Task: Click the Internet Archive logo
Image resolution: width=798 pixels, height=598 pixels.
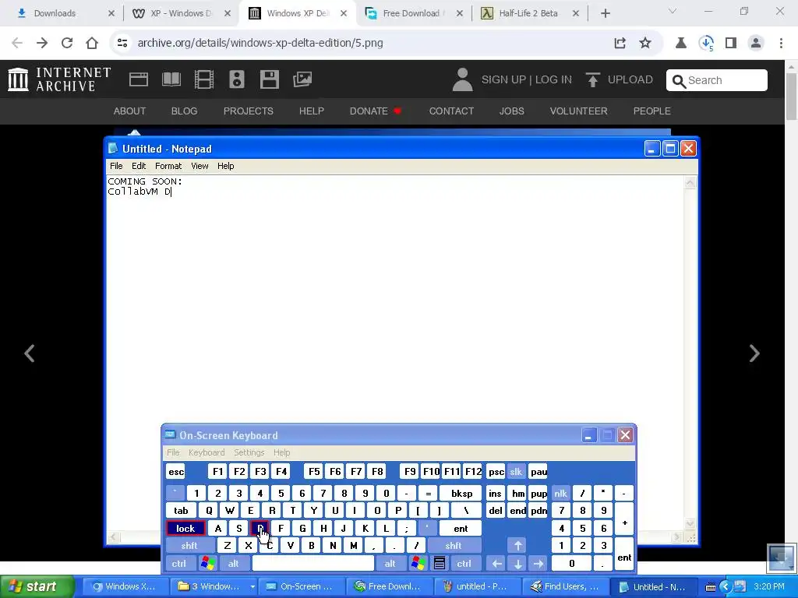Action: 59,79
